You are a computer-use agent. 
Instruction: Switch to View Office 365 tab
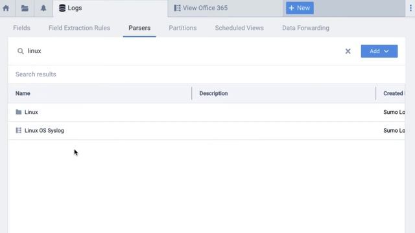point(225,8)
